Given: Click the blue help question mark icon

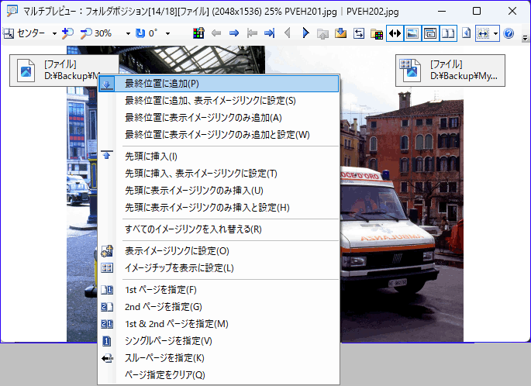Looking at the screenshot, I should [509, 33].
